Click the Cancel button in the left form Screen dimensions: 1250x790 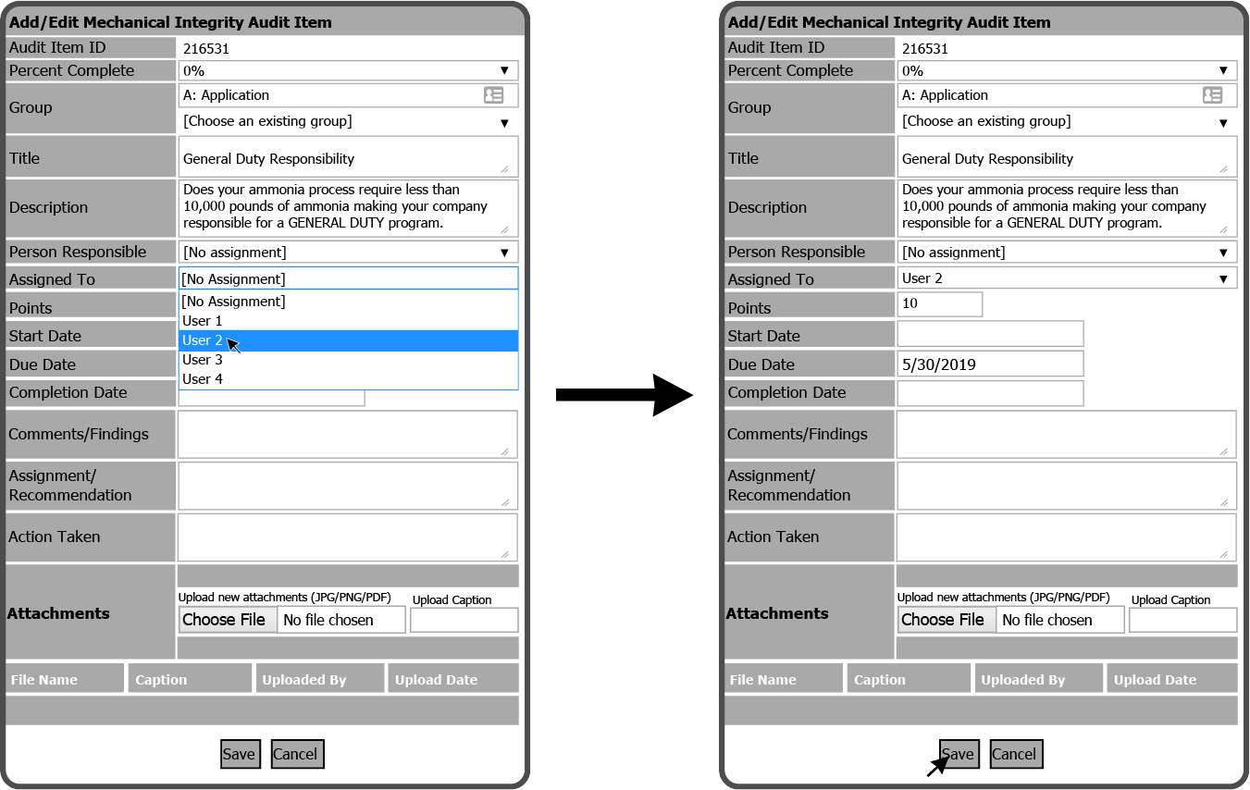pyautogui.click(x=295, y=754)
